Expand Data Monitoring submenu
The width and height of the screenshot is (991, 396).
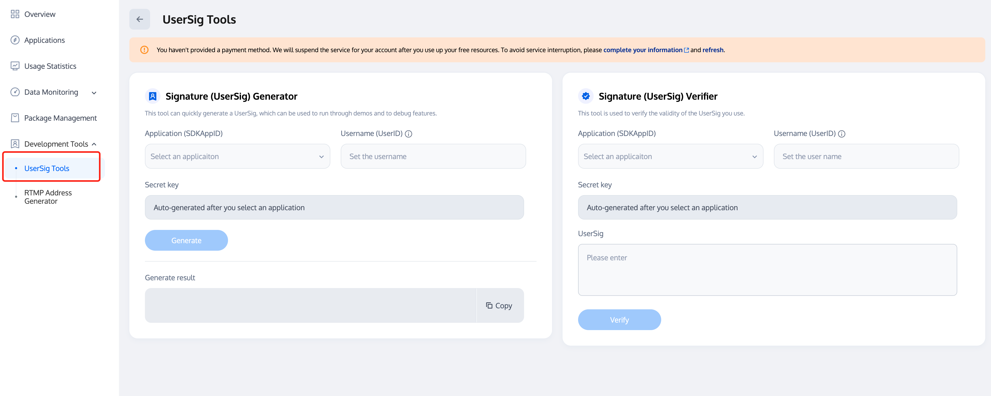[x=94, y=93]
